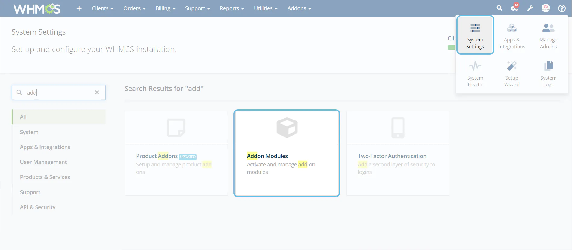Expand the Clients dropdown menu

[102, 8]
